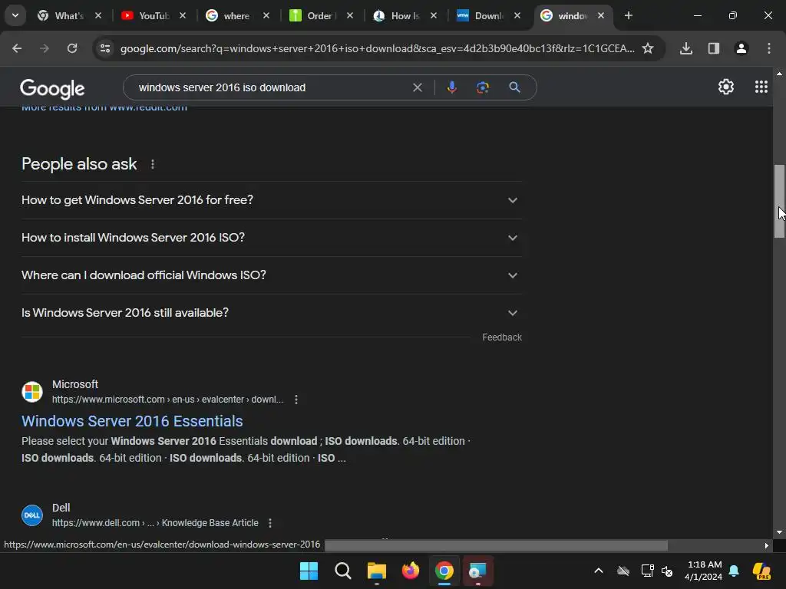The image size is (786, 589).
Task: Open more options for Microsoft result
Action: point(296,400)
